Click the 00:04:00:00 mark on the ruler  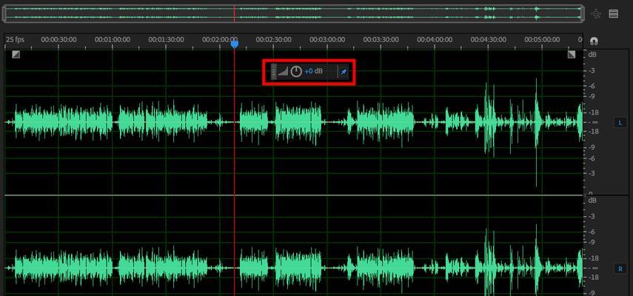[x=435, y=39]
